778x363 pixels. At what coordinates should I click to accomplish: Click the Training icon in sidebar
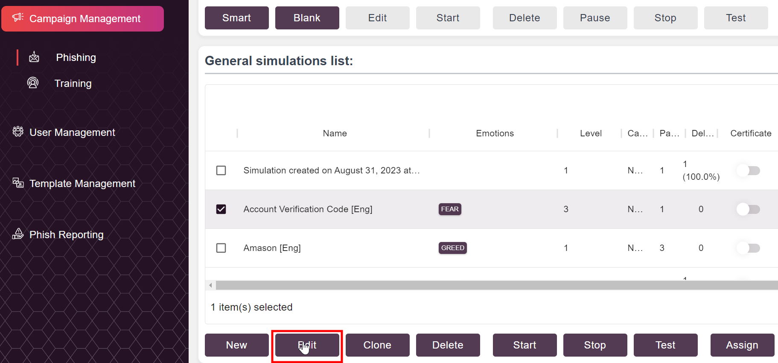click(x=33, y=83)
